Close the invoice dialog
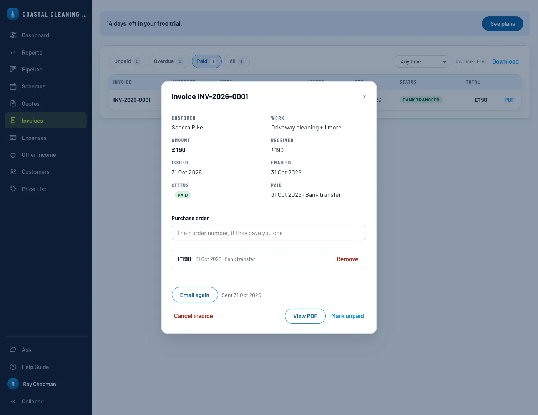Viewport: 538px width, 415px height. pyautogui.click(x=364, y=97)
